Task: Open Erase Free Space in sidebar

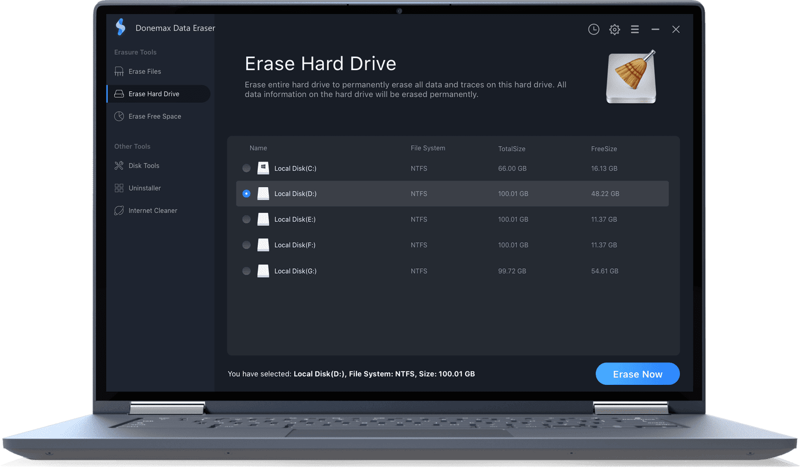Action: (x=158, y=116)
